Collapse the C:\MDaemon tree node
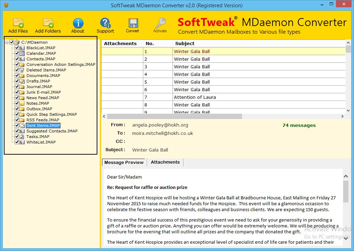The image size is (354, 251). point(7,42)
